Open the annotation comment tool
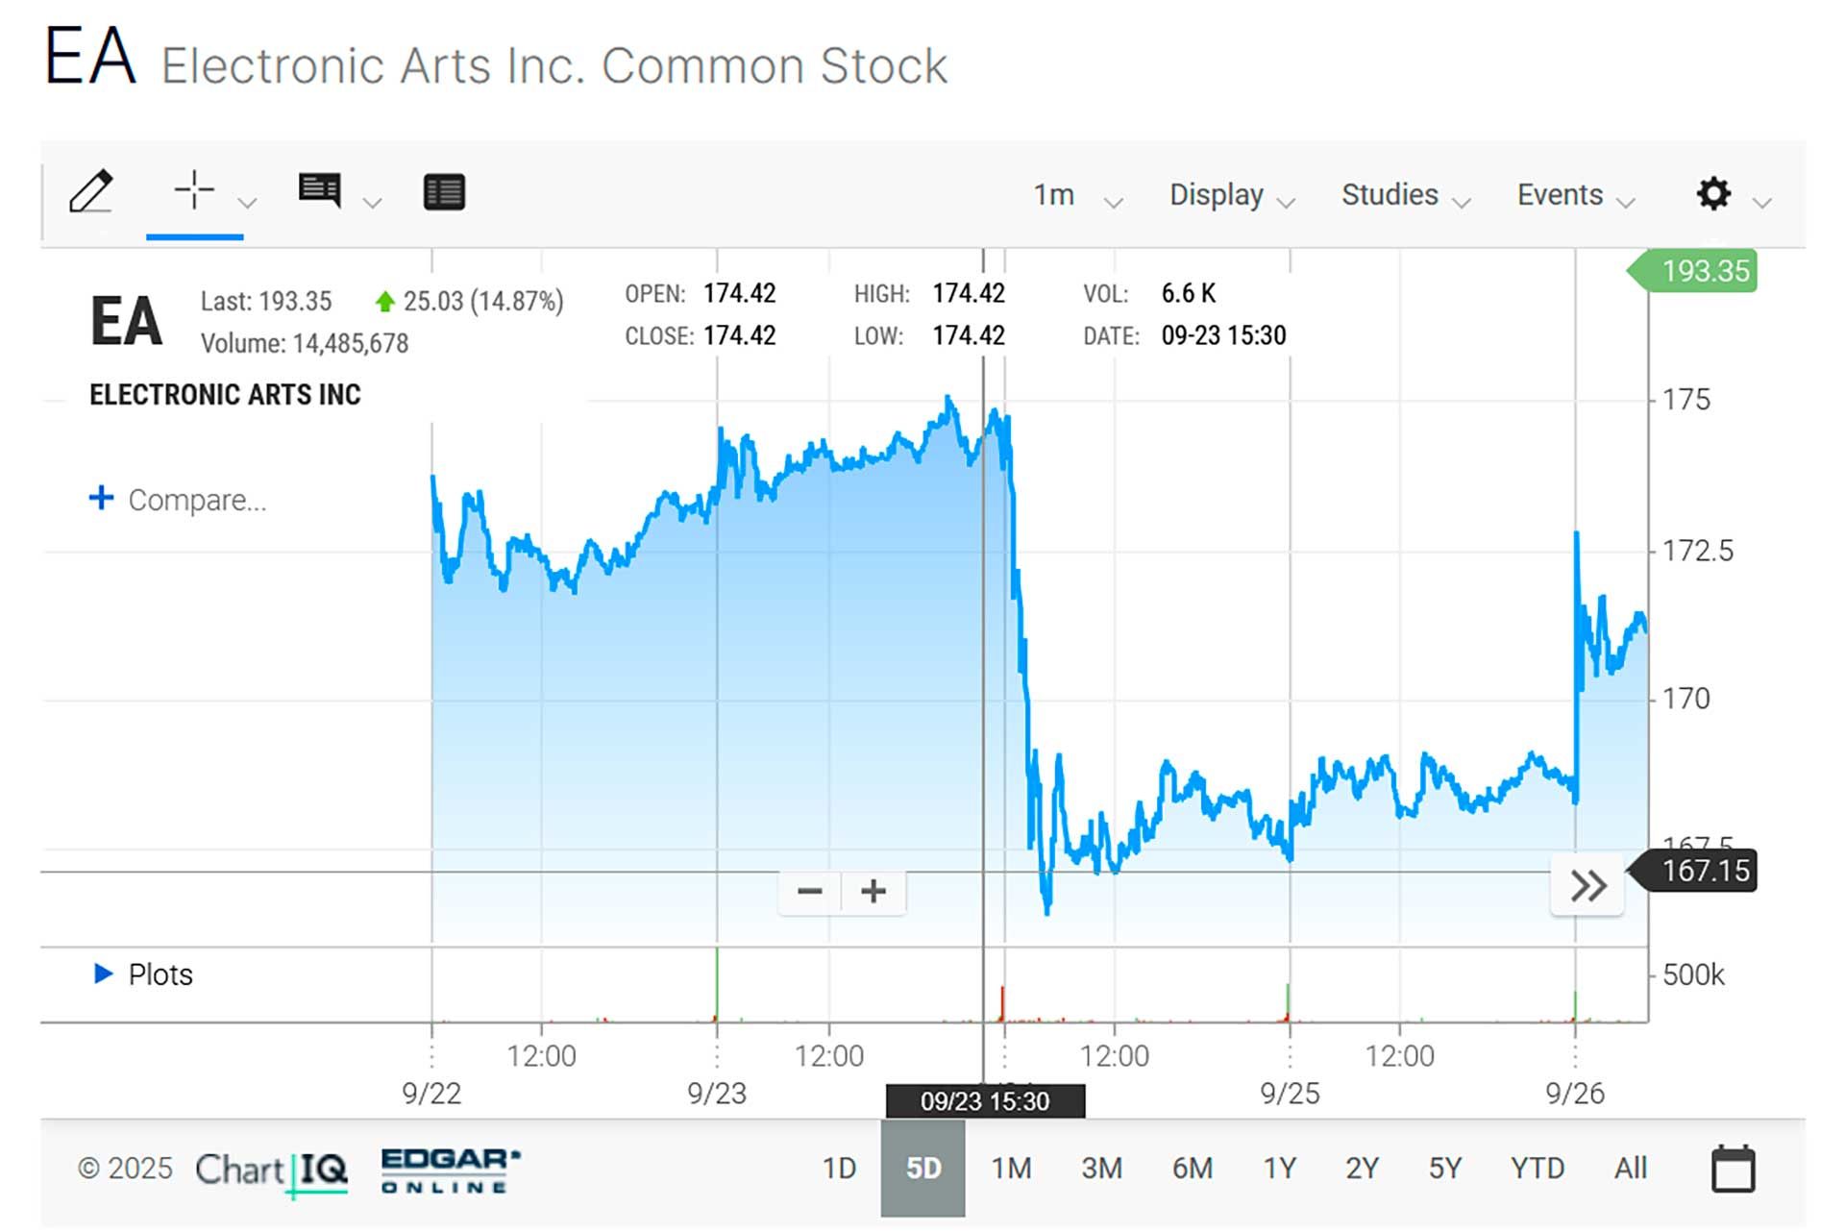The height and width of the screenshot is (1232, 1845). tap(320, 190)
